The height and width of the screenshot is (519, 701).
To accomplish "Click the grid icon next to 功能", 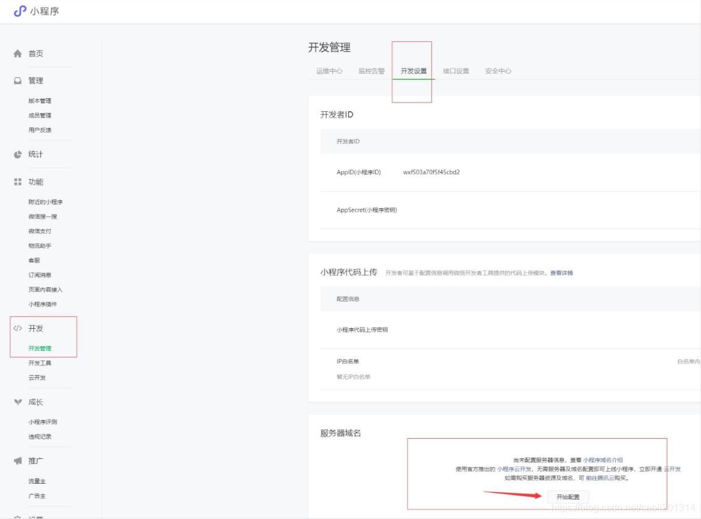I will [18, 182].
